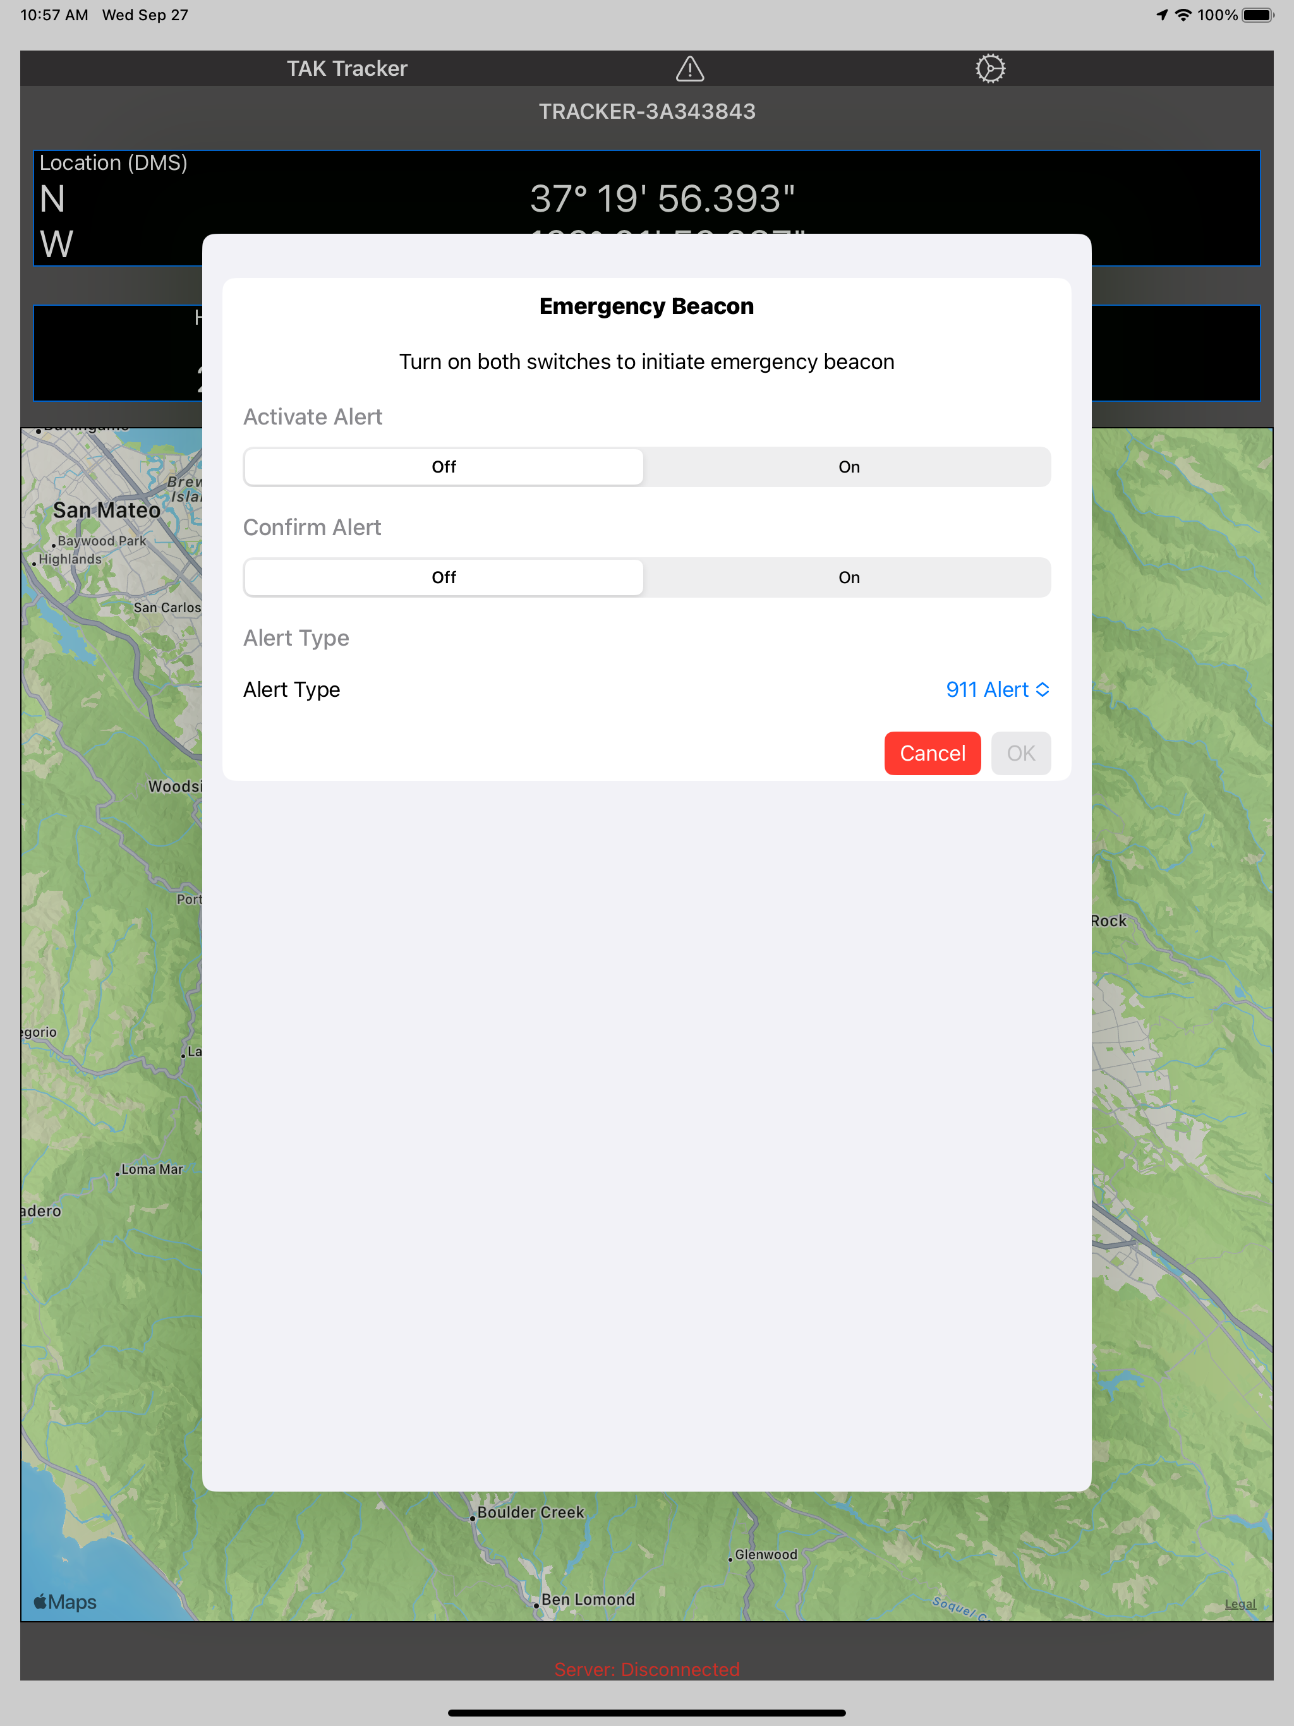The width and height of the screenshot is (1294, 1726).
Task: Click the Wi-Fi icon in status bar
Action: (1183, 15)
